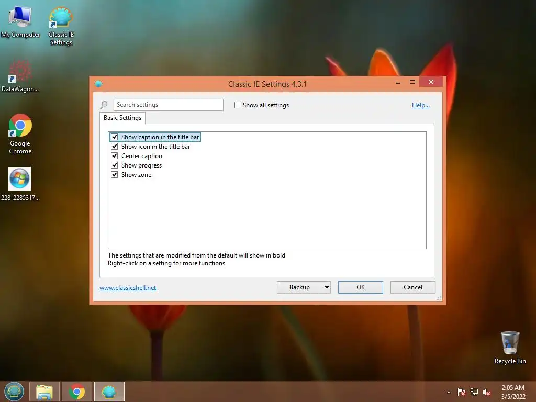Click the Cancel button
536x402 pixels.
(413, 287)
